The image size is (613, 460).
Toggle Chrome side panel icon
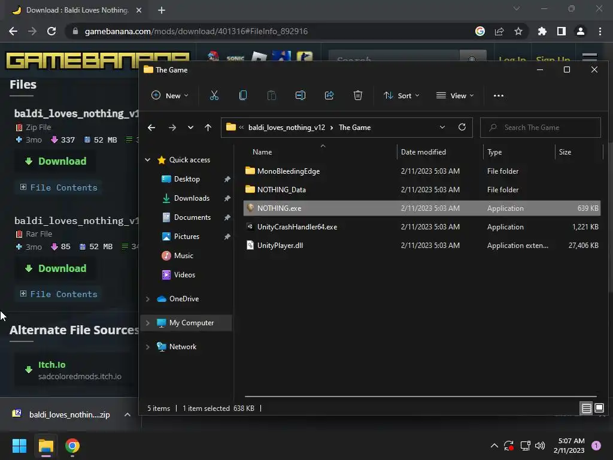pyautogui.click(x=562, y=31)
